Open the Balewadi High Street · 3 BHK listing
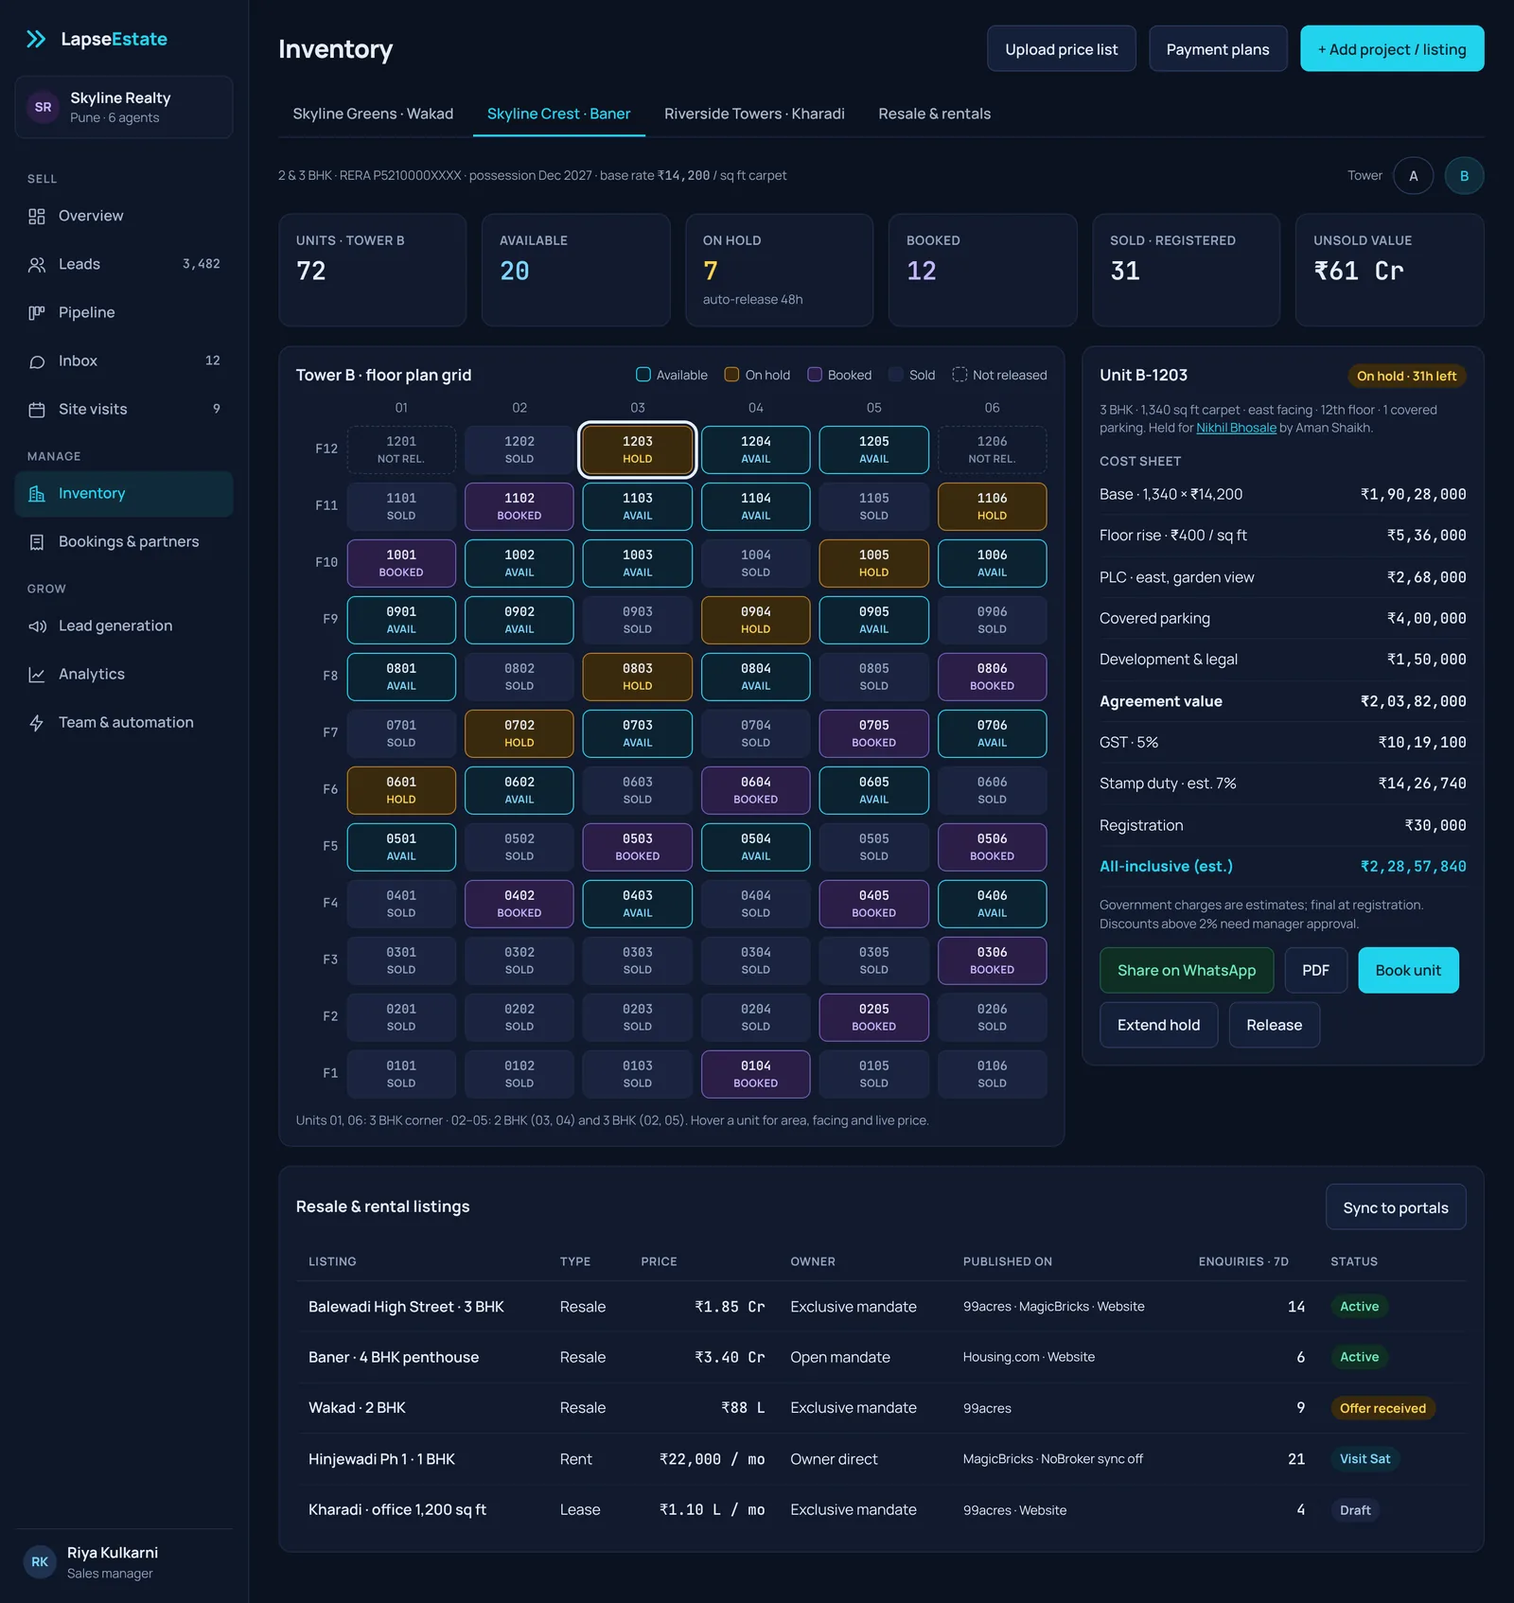Image resolution: width=1514 pixels, height=1603 pixels. coord(406,1307)
